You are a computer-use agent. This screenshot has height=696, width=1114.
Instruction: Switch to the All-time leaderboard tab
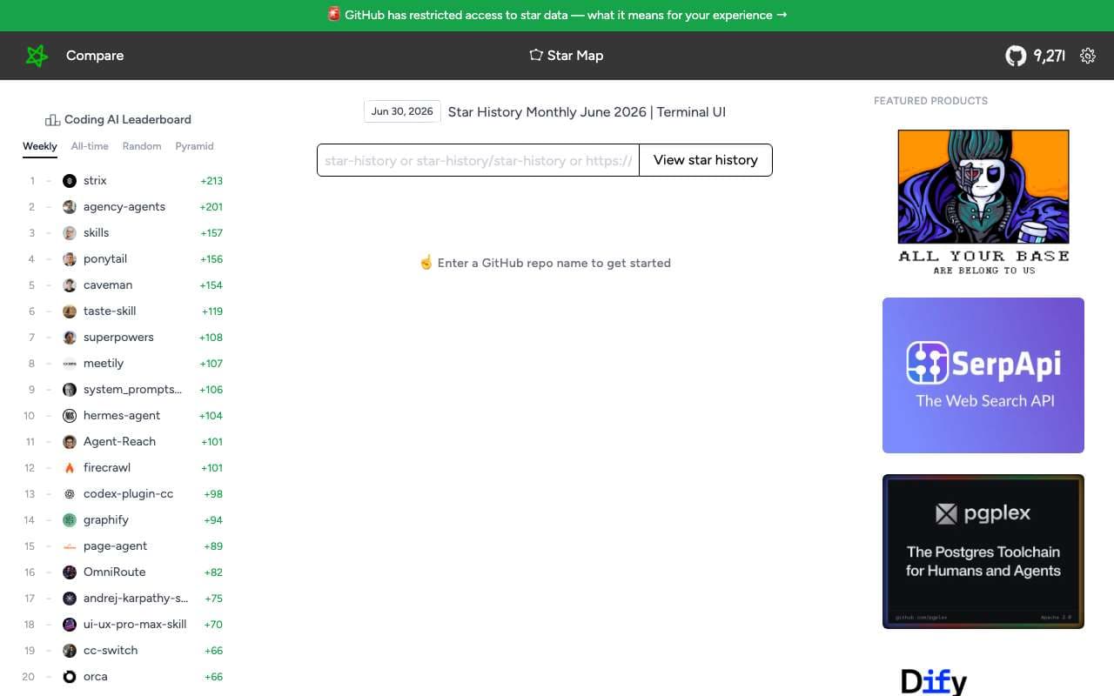[90, 146]
